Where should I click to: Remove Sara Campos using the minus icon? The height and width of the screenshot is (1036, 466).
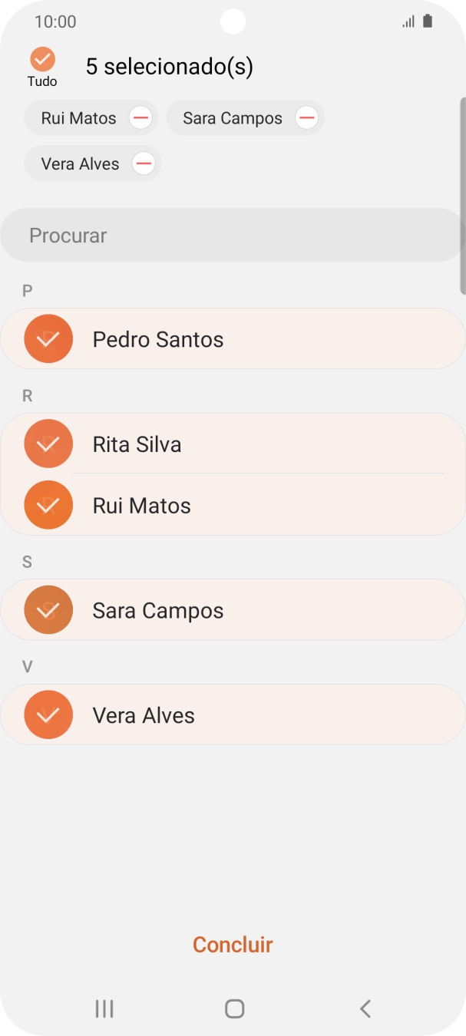click(x=306, y=117)
